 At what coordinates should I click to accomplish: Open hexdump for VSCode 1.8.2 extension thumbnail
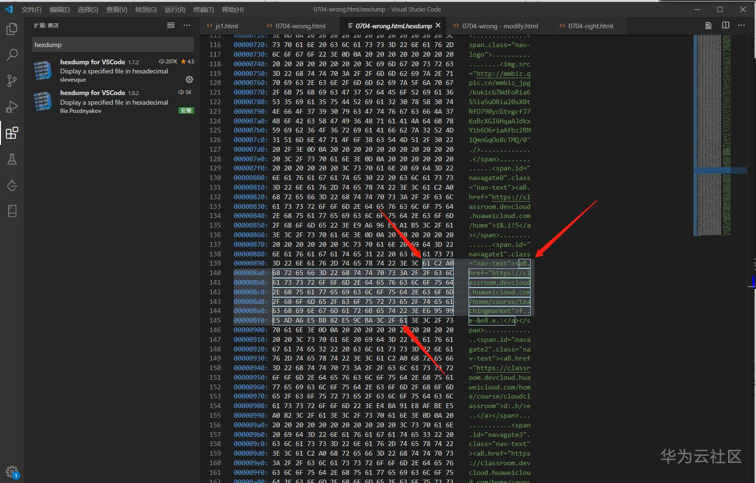(x=42, y=102)
